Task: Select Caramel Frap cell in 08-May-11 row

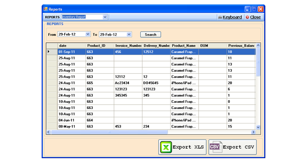Action: pyautogui.click(x=184, y=127)
